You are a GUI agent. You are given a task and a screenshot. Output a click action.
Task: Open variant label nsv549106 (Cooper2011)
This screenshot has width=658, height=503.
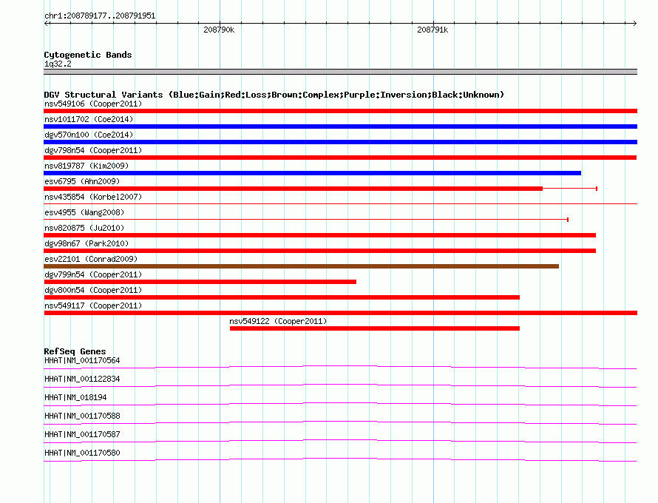click(x=93, y=104)
